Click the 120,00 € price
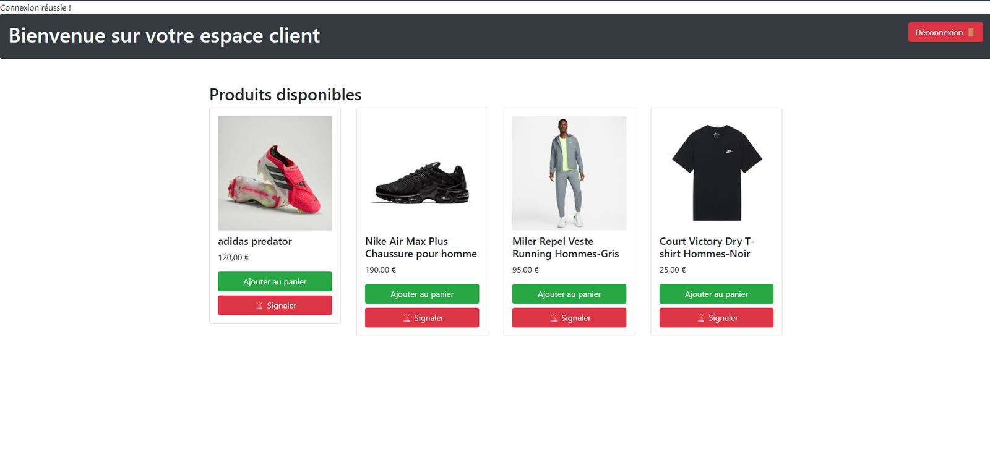The width and height of the screenshot is (990, 470). click(x=233, y=257)
